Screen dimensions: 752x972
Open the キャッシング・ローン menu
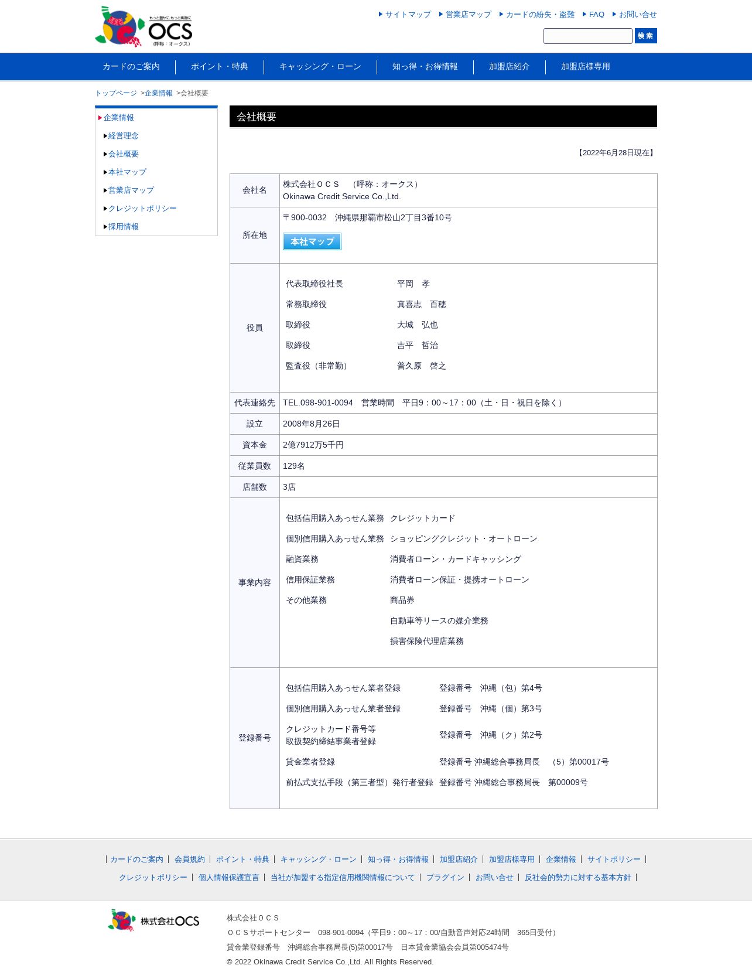(320, 67)
